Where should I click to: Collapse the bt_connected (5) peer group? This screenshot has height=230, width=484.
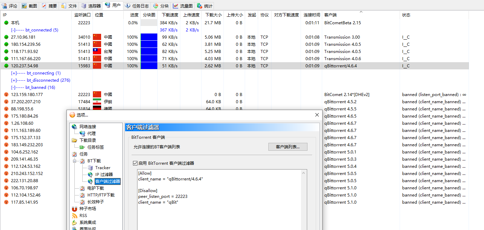point(13,30)
